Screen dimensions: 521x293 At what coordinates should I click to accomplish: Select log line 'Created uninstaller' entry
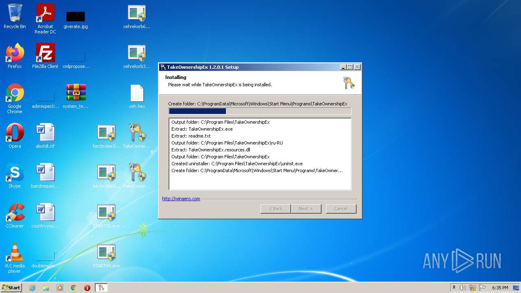coord(237,164)
